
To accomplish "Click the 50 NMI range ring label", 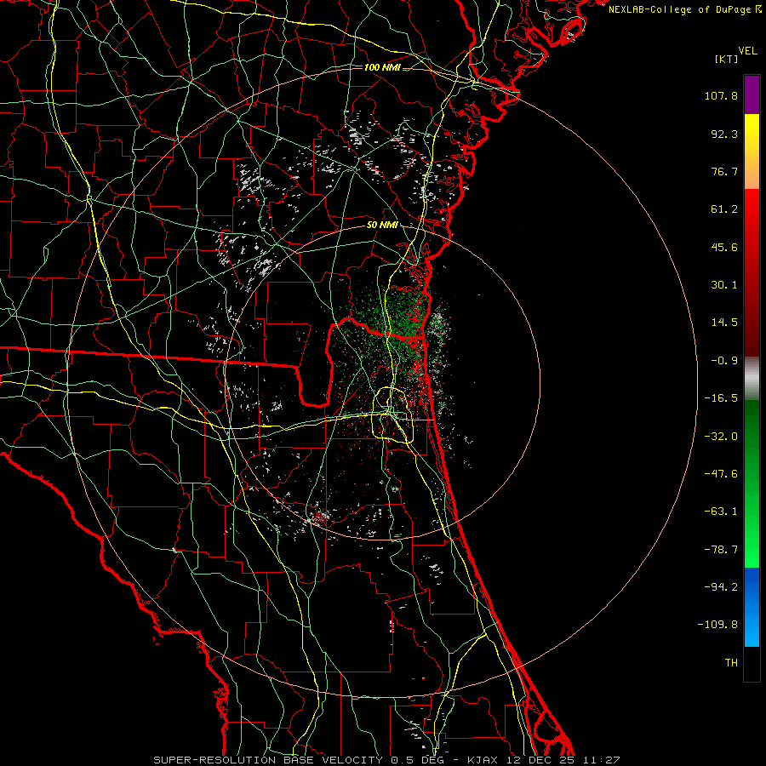I will (382, 226).
